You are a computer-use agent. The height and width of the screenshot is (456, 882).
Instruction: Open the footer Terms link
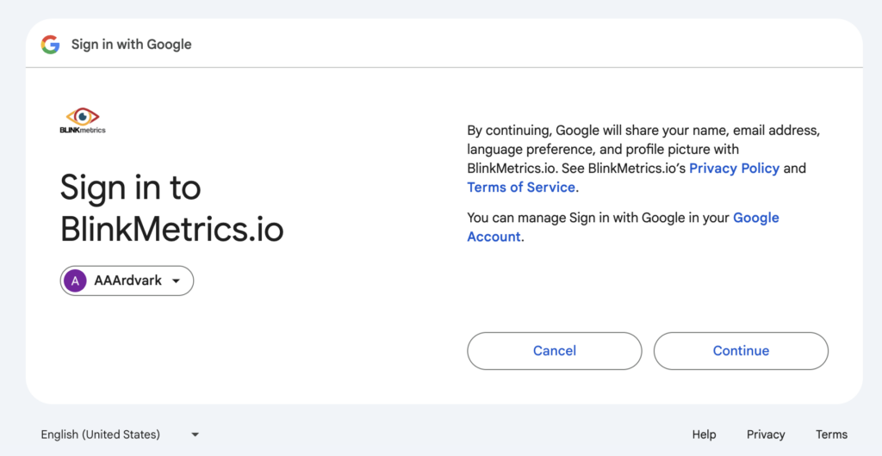click(831, 434)
